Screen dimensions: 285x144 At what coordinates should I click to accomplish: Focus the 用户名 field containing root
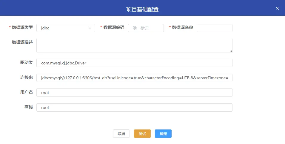(x=134, y=93)
